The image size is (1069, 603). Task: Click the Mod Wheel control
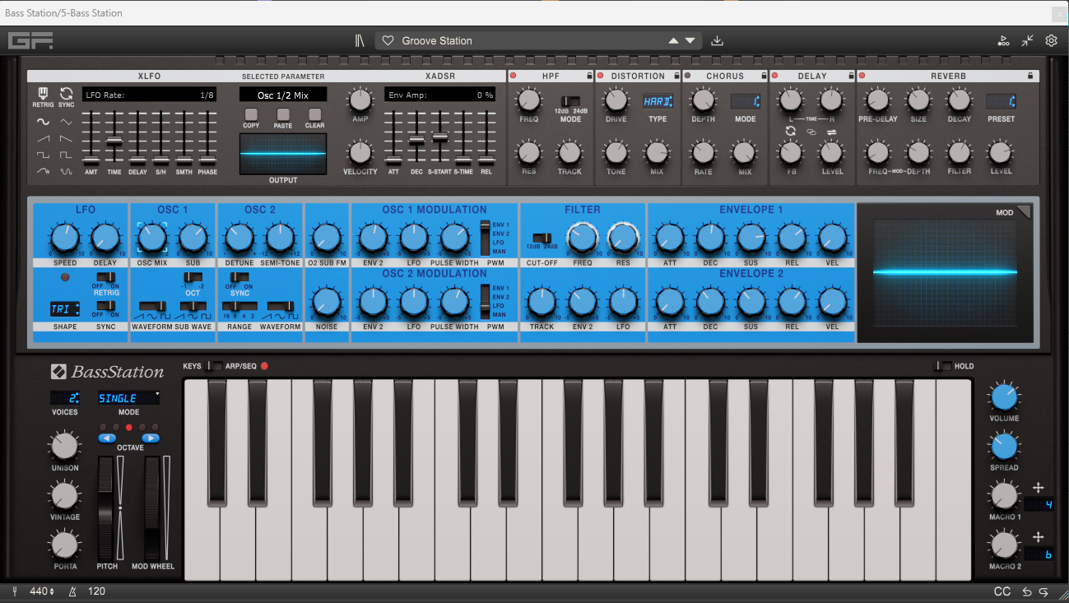coord(152,509)
